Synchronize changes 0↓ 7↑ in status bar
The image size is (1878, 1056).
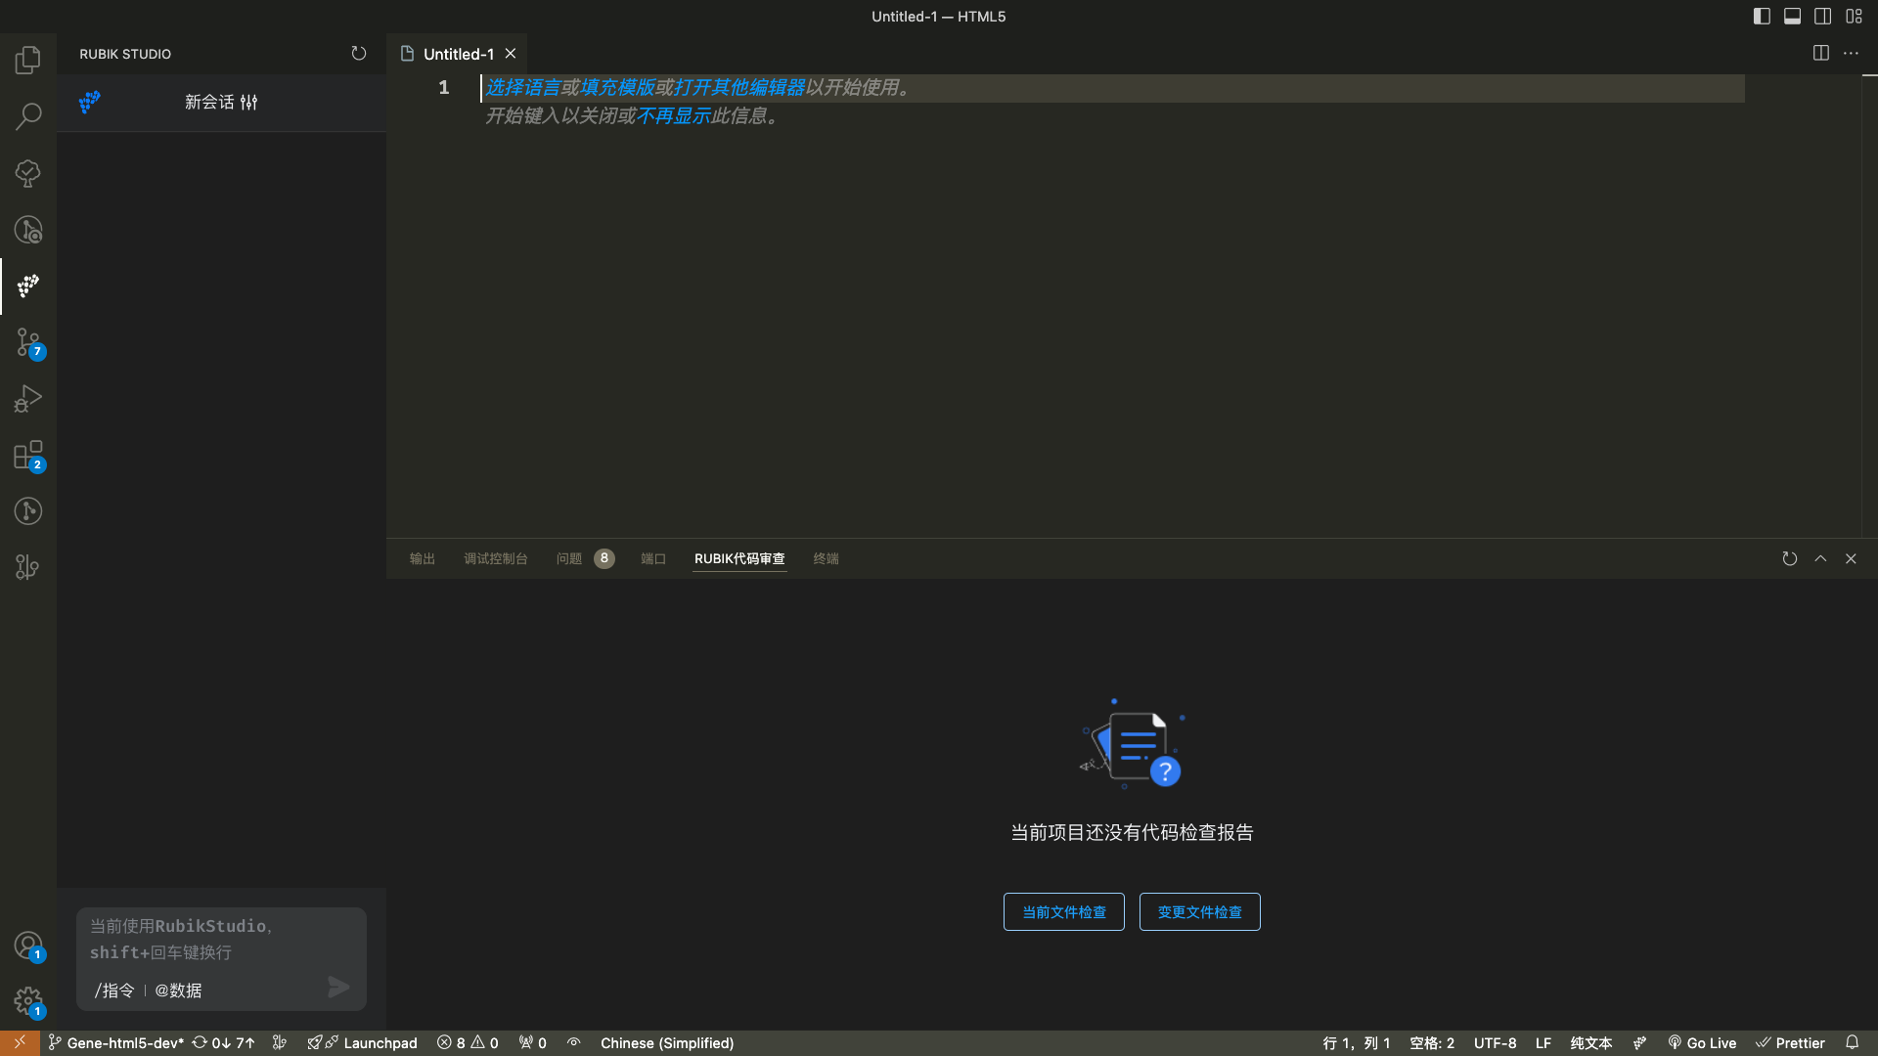pos(224,1043)
